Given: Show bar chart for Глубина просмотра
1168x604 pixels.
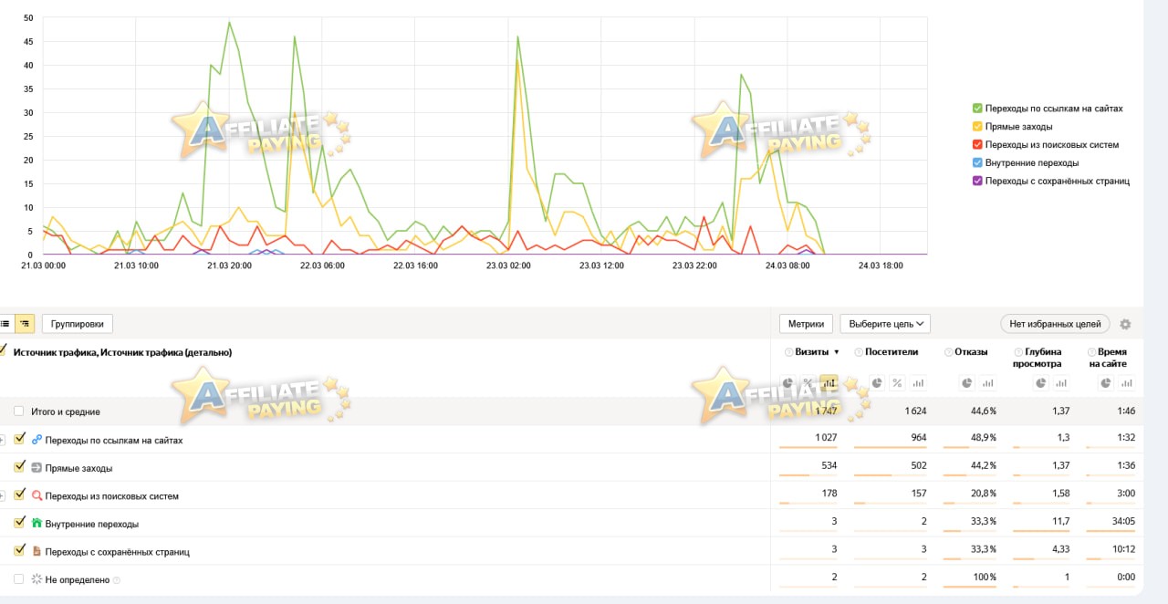Looking at the screenshot, I should 1059,383.
